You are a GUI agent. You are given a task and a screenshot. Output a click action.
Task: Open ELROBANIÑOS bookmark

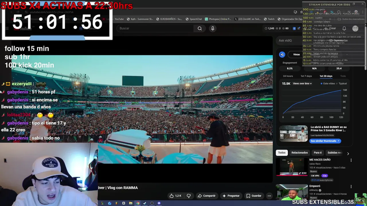click(x=169, y=19)
